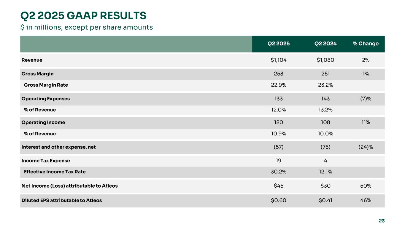Viewport: 405px width, 228px height.
Task: Click the Q2 2025 column header
Action: (278, 44)
